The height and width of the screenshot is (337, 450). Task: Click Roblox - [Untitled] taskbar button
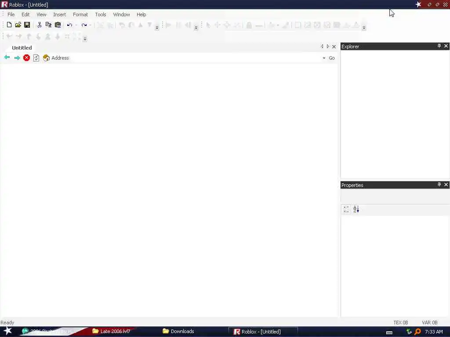(x=263, y=332)
